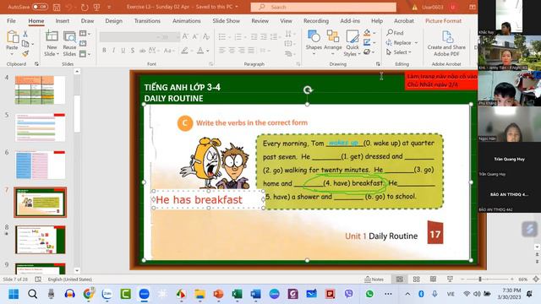Viewport: 541px width, 304px height.
Task: Toggle text Shadow formatting
Action: coord(133,51)
